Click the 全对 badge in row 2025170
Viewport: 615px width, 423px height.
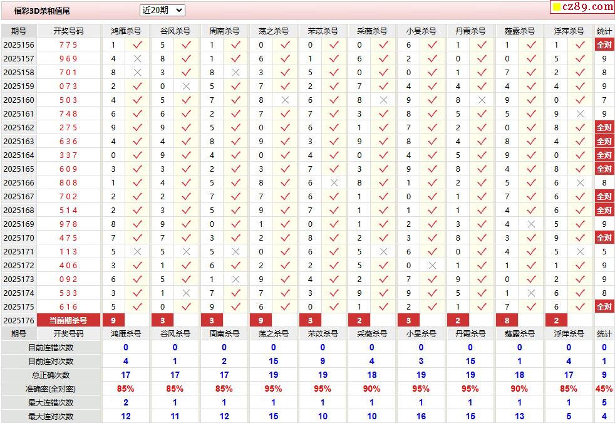(x=604, y=238)
